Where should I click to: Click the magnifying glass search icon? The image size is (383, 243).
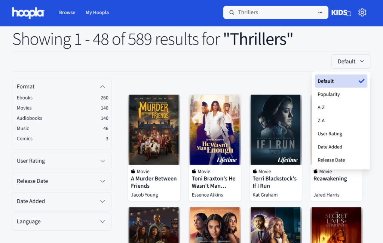pos(232,12)
